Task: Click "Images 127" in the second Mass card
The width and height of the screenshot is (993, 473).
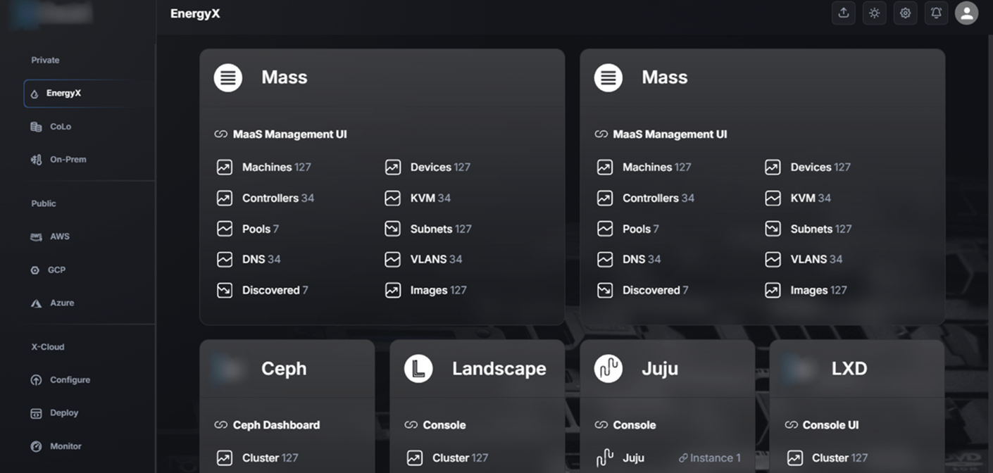Action: point(819,290)
